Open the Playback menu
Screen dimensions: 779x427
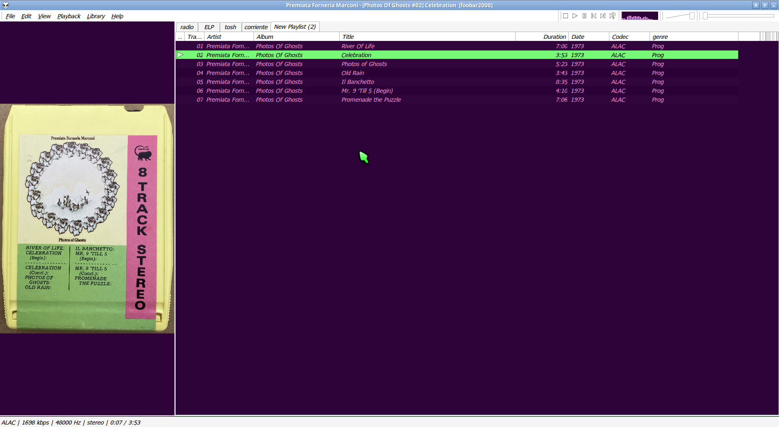coord(69,16)
